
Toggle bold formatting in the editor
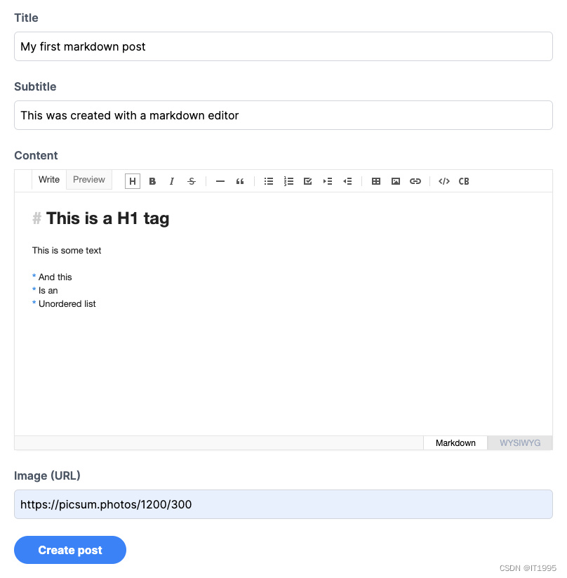152,181
